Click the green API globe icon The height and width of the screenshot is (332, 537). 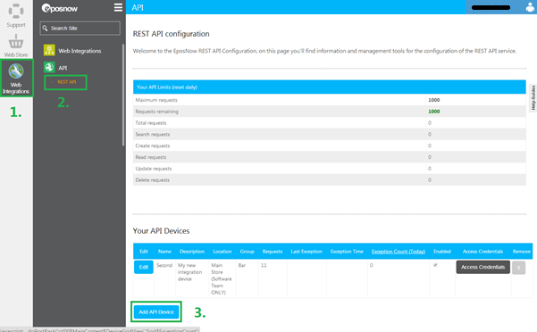[49, 67]
